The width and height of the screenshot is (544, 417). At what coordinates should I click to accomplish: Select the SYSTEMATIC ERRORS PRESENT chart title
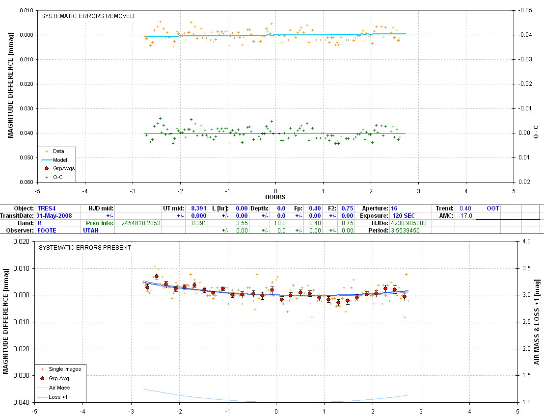click(85, 247)
